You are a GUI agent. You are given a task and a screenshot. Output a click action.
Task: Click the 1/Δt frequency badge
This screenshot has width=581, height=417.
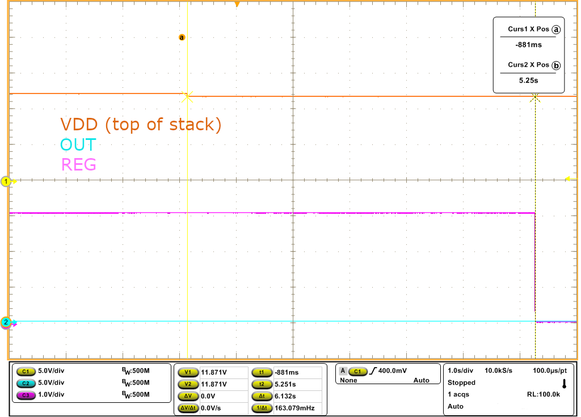pos(262,408)
